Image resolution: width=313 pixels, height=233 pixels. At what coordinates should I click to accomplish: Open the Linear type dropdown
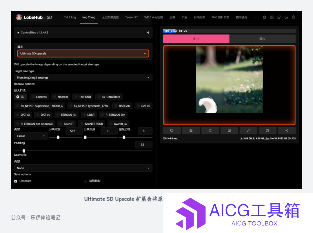31,136
